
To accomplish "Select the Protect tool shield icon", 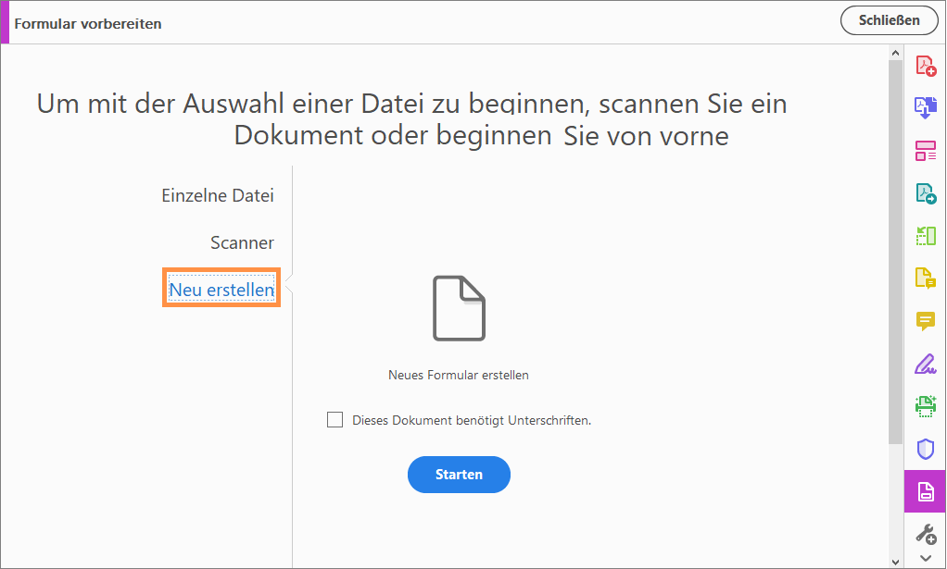I will click(925, 449).
